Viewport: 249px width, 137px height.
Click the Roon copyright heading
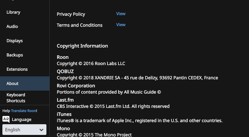click(63, 57)
